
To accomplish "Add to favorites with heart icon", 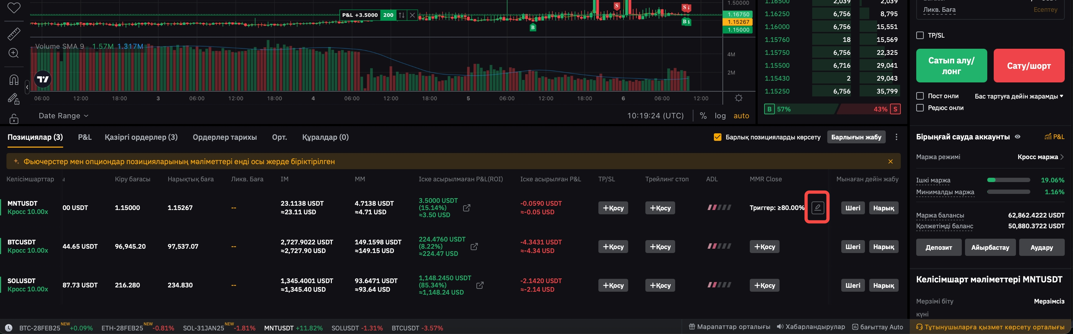I will pyautogui.click(x=14, y=8).
